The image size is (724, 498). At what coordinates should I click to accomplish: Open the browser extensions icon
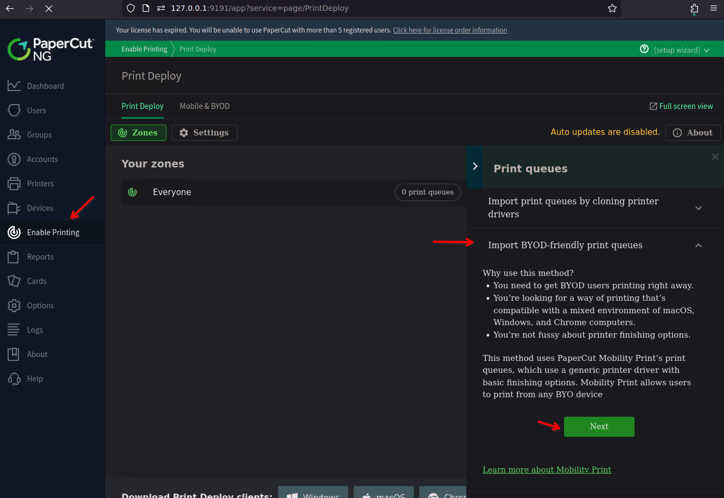[695, 8]
